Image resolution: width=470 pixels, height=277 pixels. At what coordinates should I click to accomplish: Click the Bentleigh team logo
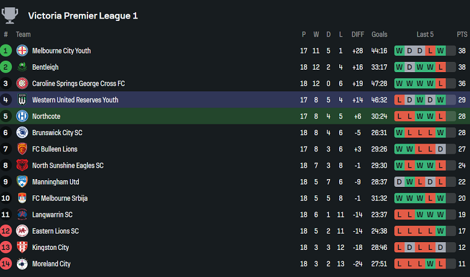[x=22, y=67]
